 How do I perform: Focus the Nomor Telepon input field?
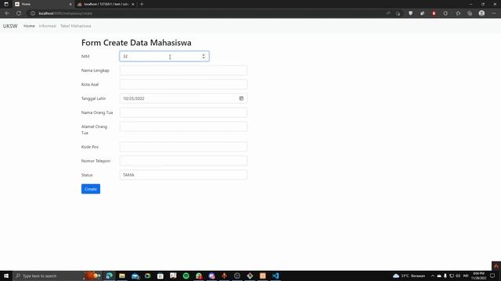tap(183, 161)
